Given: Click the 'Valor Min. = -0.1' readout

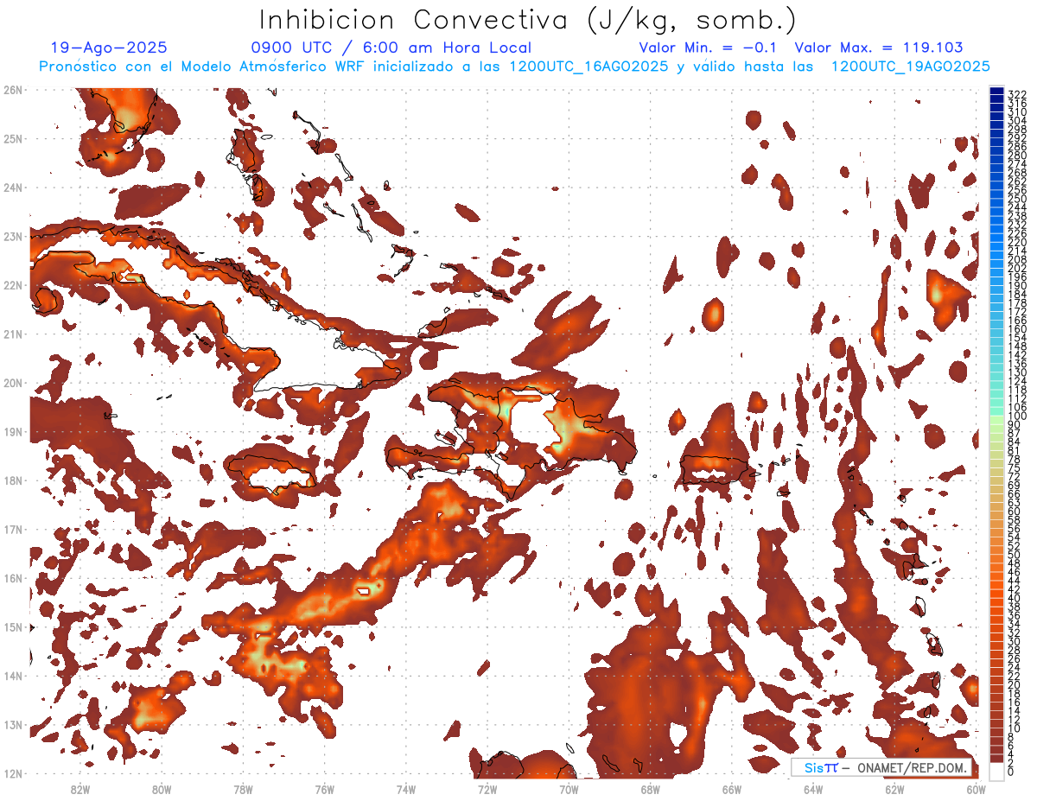Looking at the screenshot, I should point(709,48).
